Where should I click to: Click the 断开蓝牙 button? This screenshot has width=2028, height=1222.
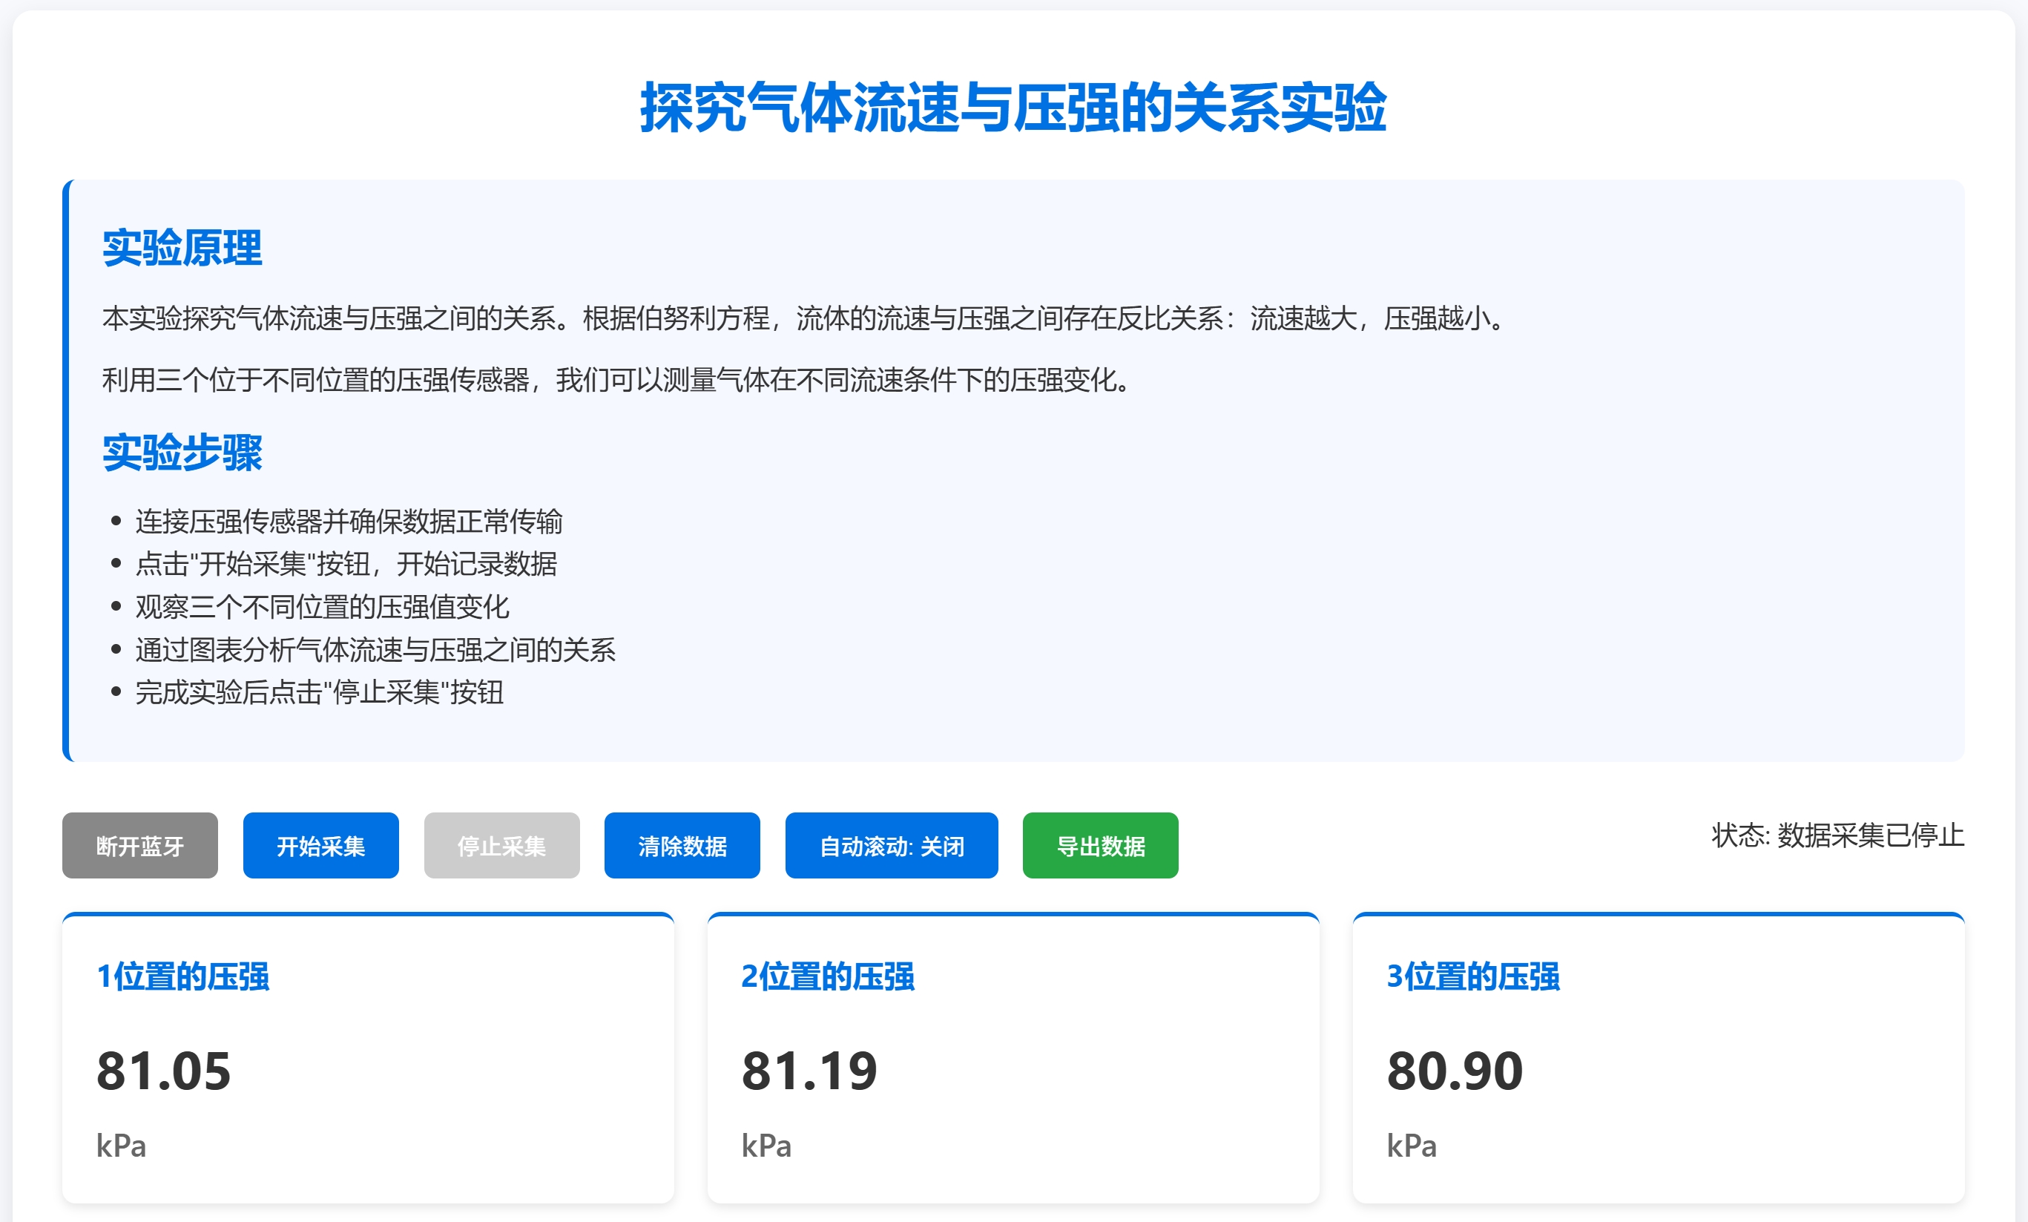139,845
